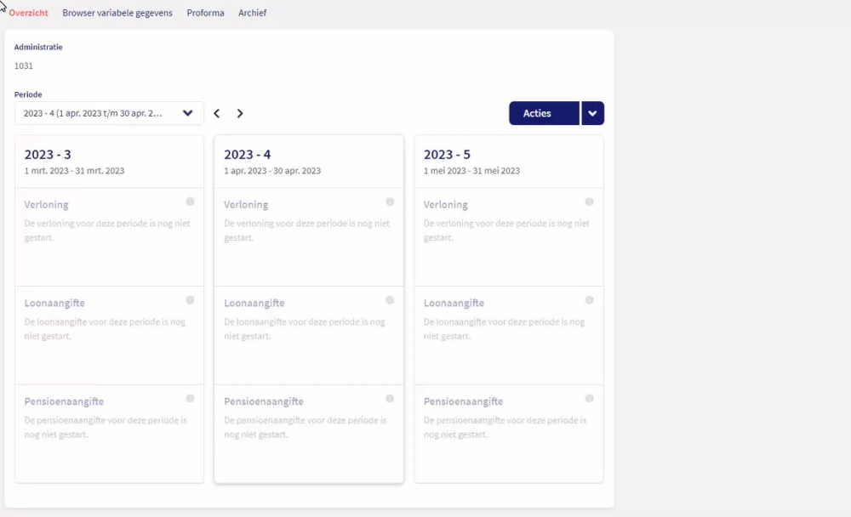Switch to the Proforma tab

click(205, 13)
